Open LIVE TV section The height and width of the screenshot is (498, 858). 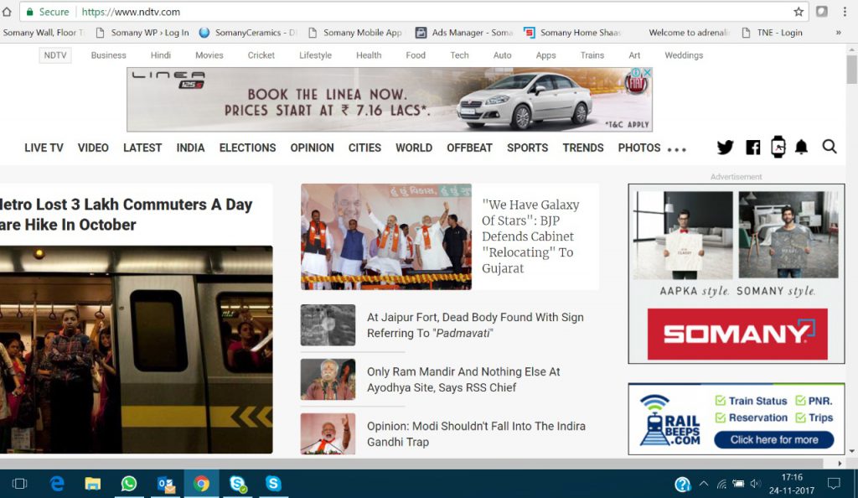(44, 148)
